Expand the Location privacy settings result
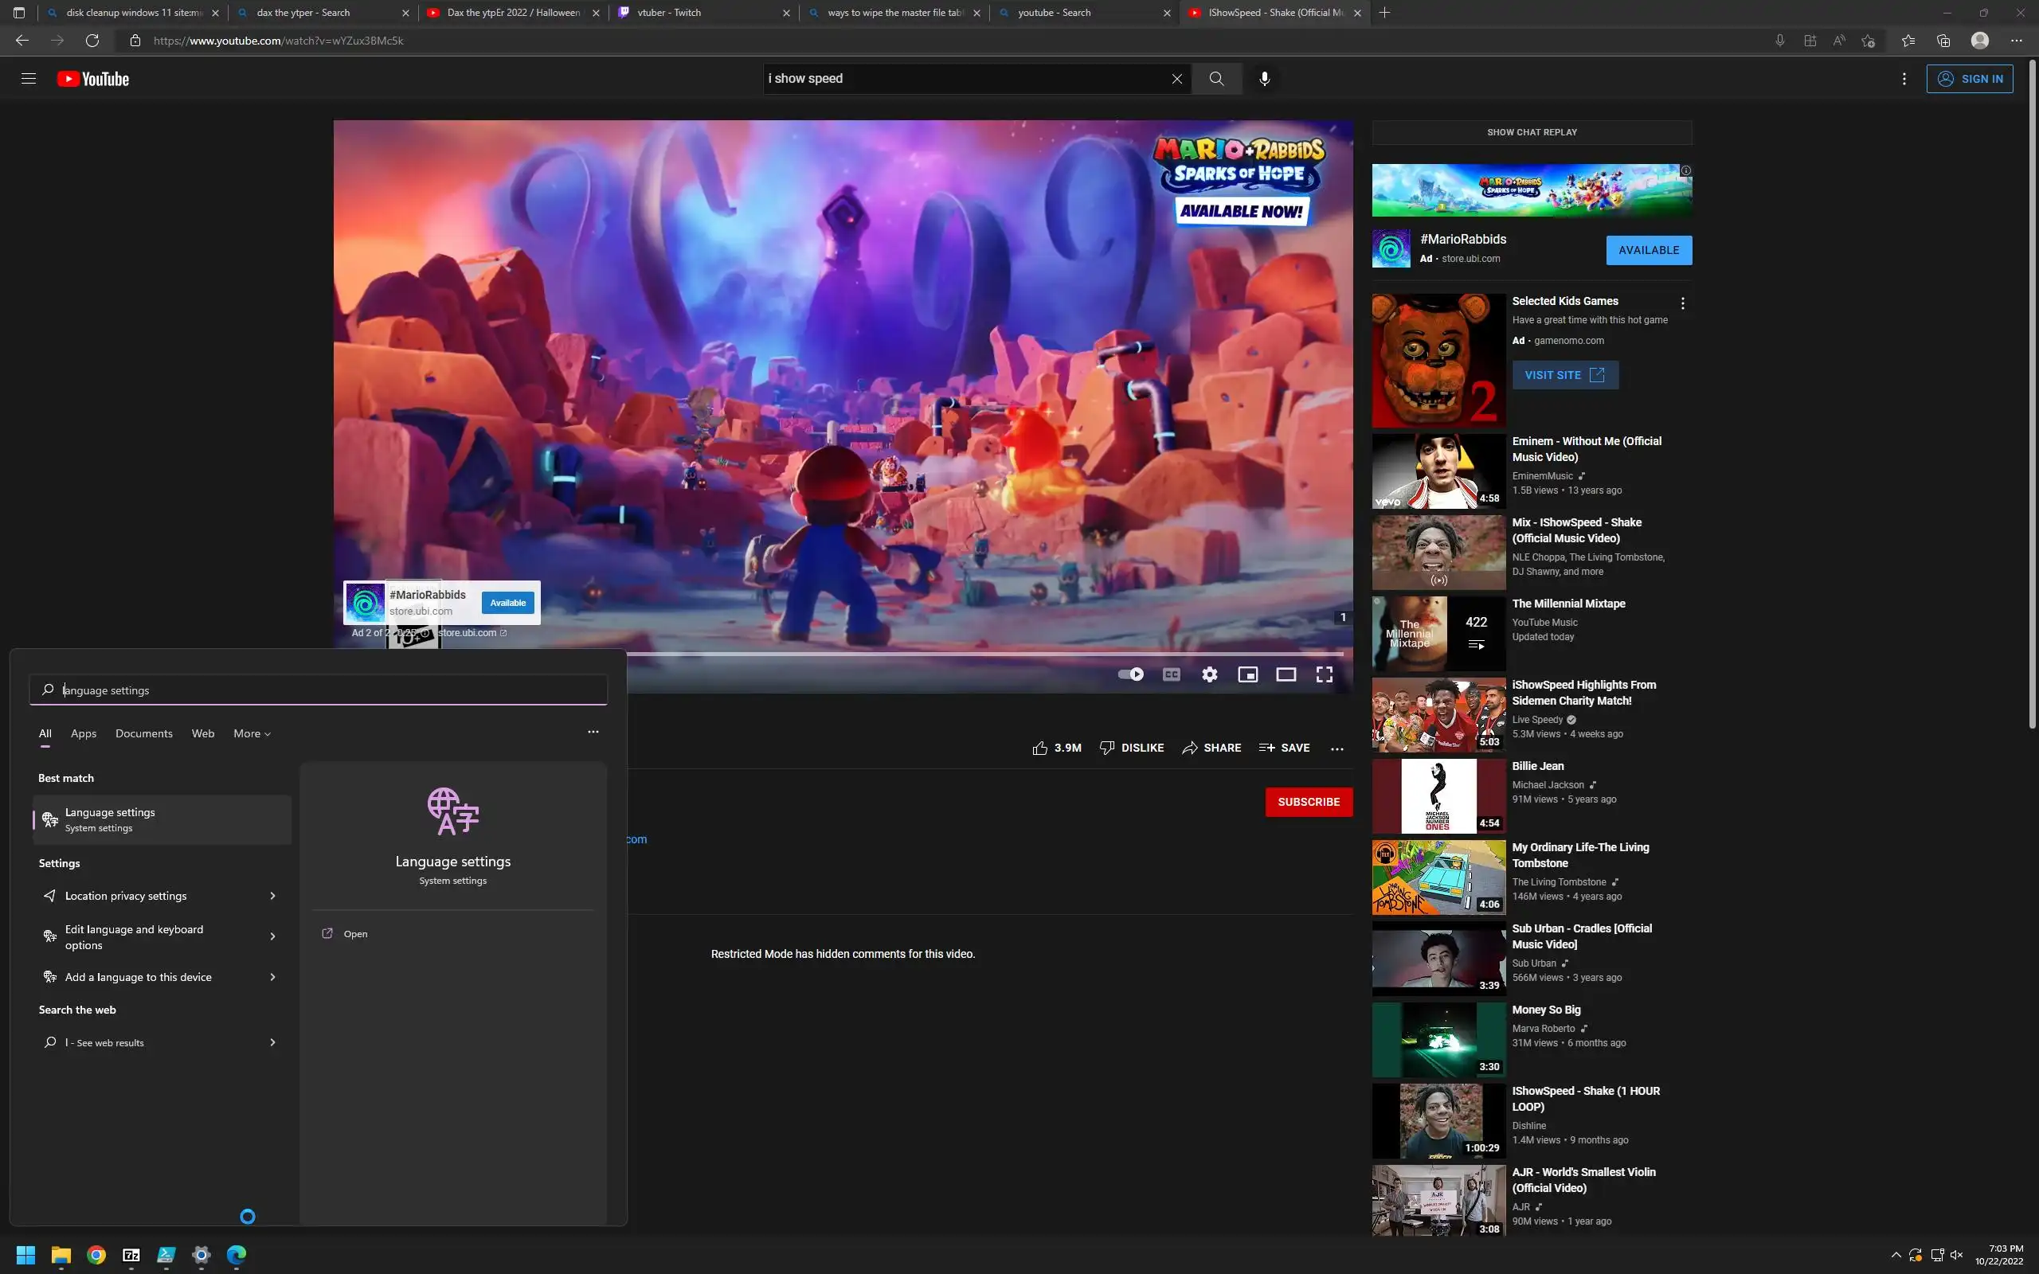 pyautogui.click(x=272, y=896)
